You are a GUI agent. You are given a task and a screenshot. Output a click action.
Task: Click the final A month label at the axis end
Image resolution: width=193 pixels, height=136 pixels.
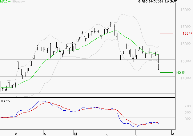pyautogui.click(x=173, y=134)
